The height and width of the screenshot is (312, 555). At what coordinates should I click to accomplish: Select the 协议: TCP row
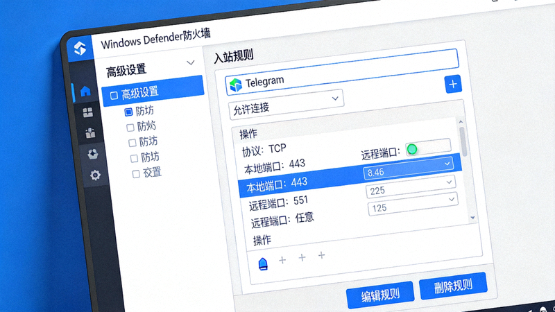point(264,150)
